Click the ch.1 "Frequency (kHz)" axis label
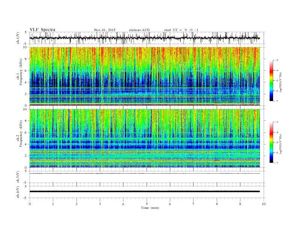 coord(21,72)
